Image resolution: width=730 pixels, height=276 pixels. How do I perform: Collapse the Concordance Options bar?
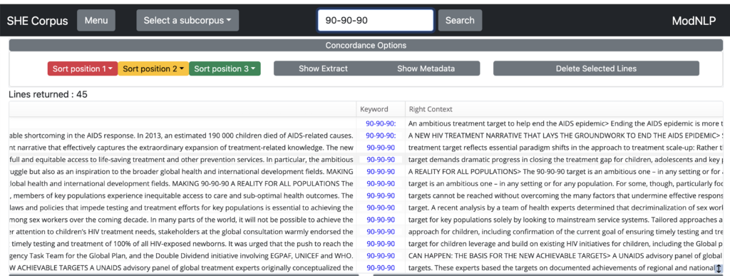click(x=366, y=46)
